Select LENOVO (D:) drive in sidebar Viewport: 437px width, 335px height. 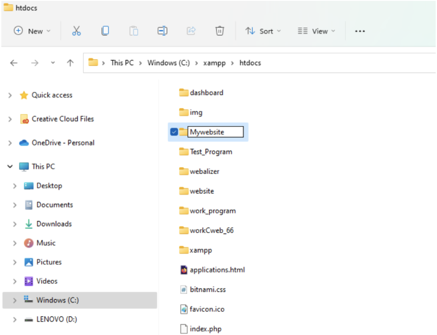pyautogui.click(x=57, y=319)
